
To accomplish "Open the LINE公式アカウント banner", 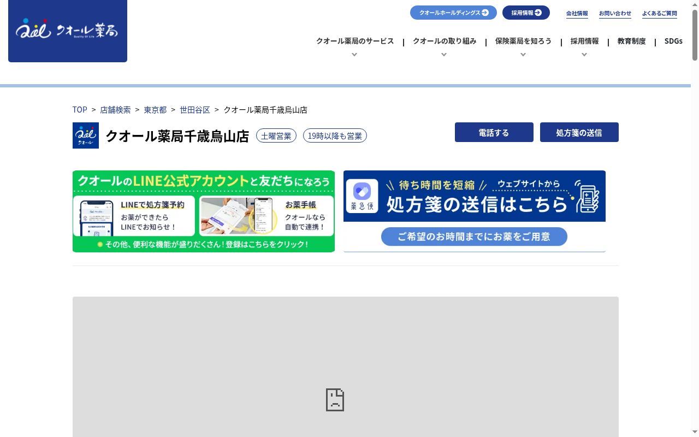I will [x=204, y=211].
